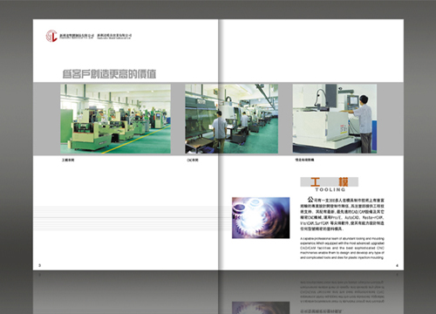Open the middle CNC workshop photo
436x314 pixels.
click(x=231, y=119)
